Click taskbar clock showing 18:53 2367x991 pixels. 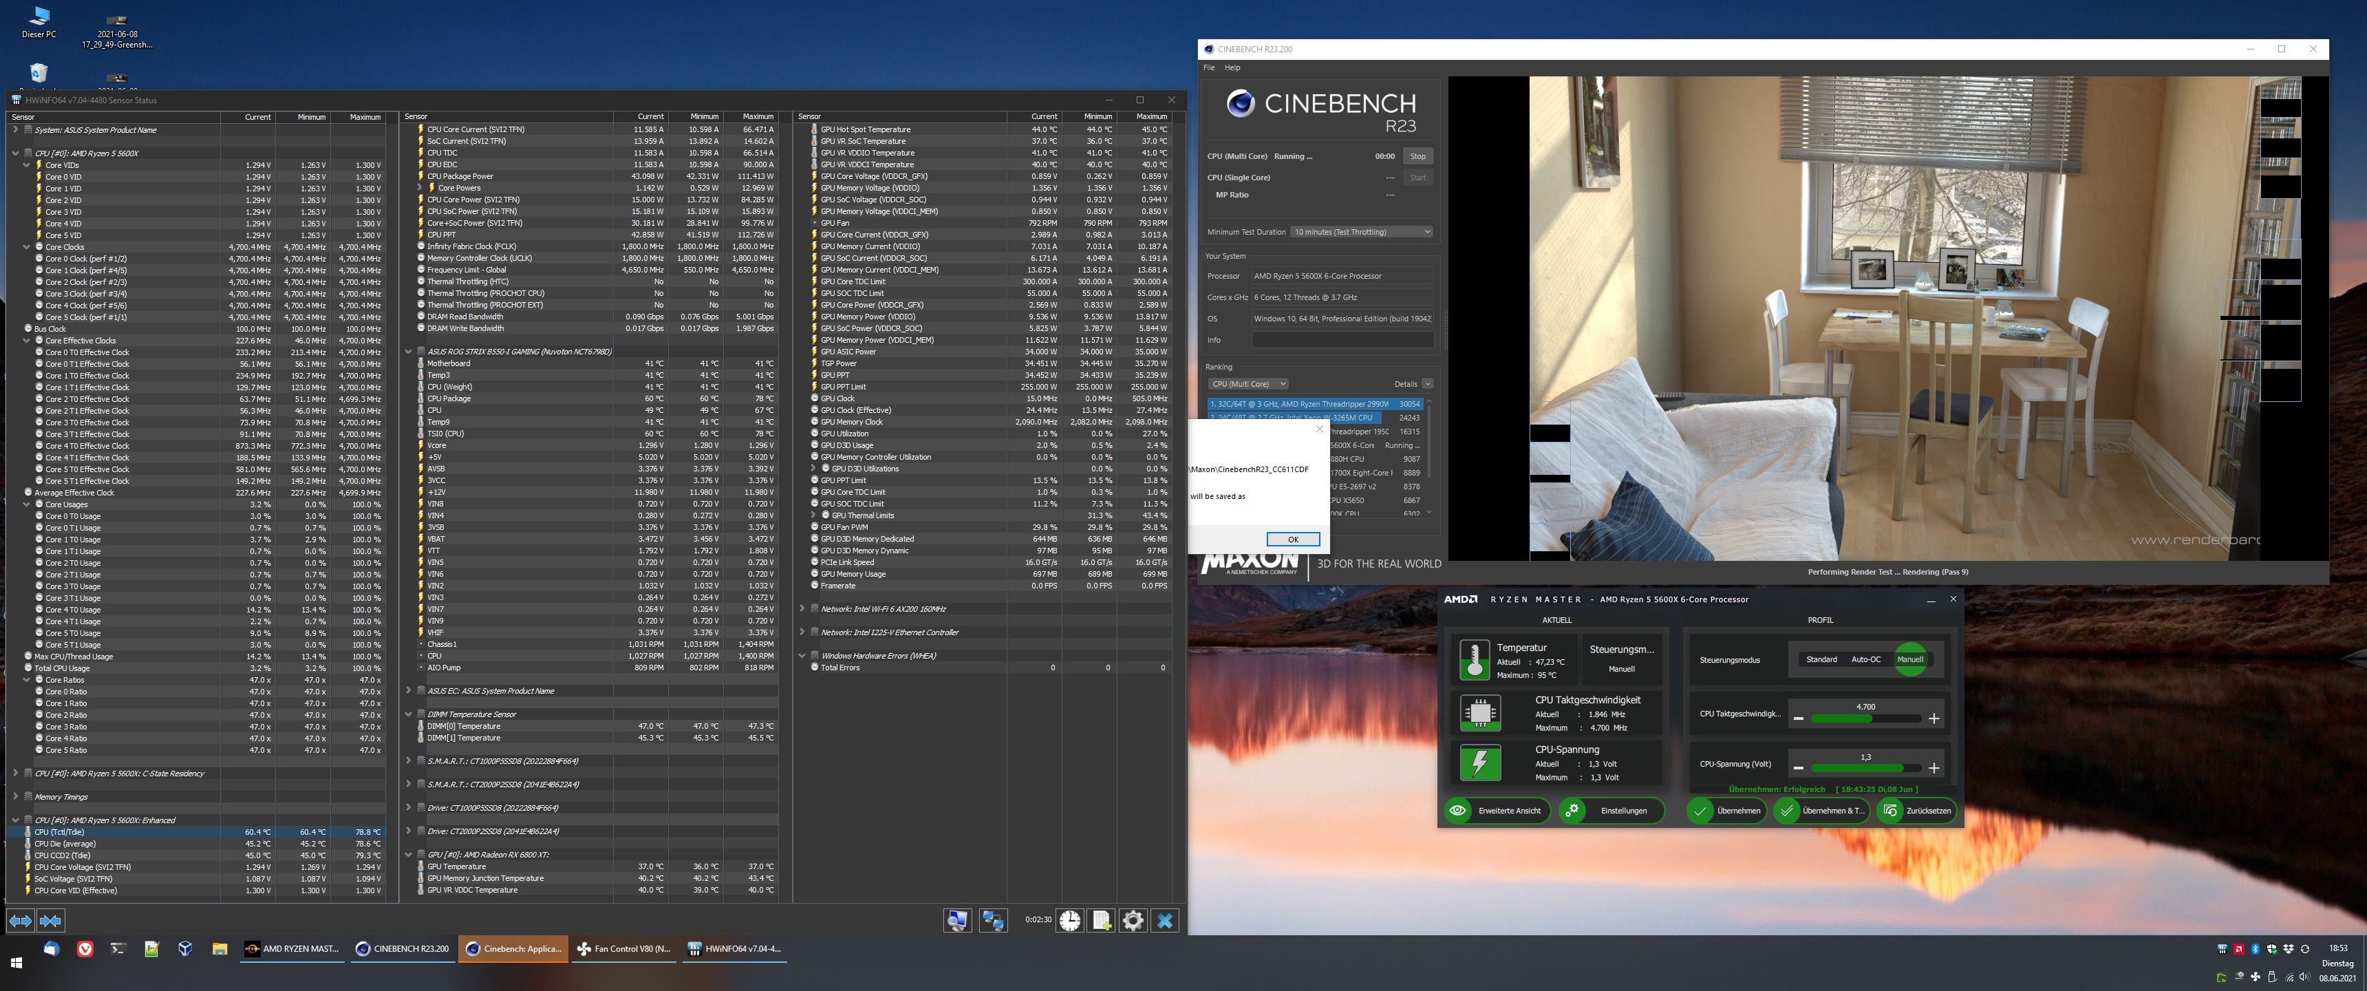click(x=2337, y=948)
